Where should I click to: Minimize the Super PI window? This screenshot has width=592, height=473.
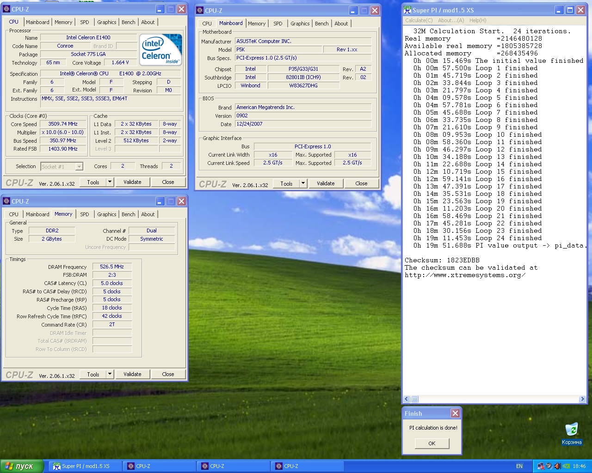coord(559,10)
